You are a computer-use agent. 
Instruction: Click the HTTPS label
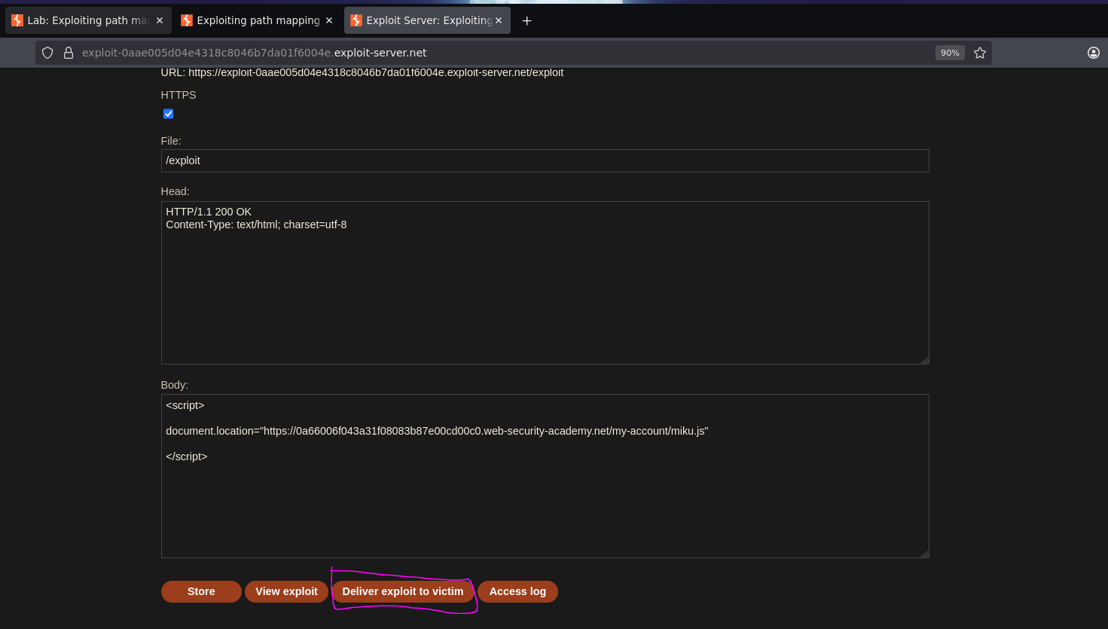point(179,95)
